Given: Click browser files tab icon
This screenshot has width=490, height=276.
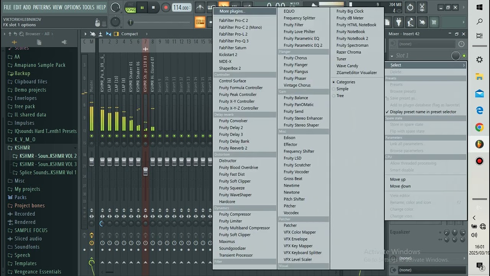Looking at the screenshot, I should coord(39,42).
